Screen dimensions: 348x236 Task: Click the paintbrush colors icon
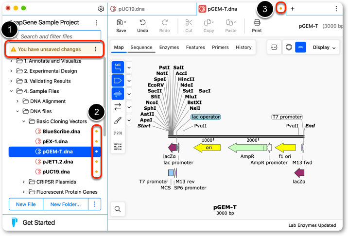[118, 120]
